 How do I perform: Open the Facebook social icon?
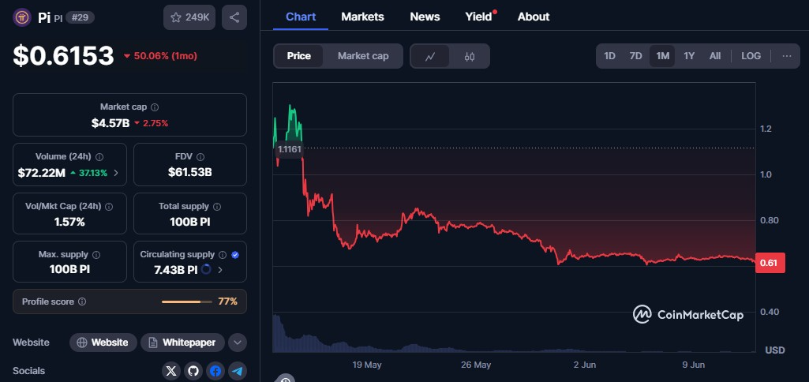click(215, 371)
